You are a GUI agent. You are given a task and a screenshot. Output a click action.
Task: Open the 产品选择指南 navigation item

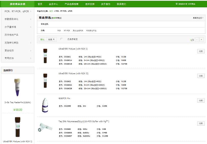pos(72,4)
